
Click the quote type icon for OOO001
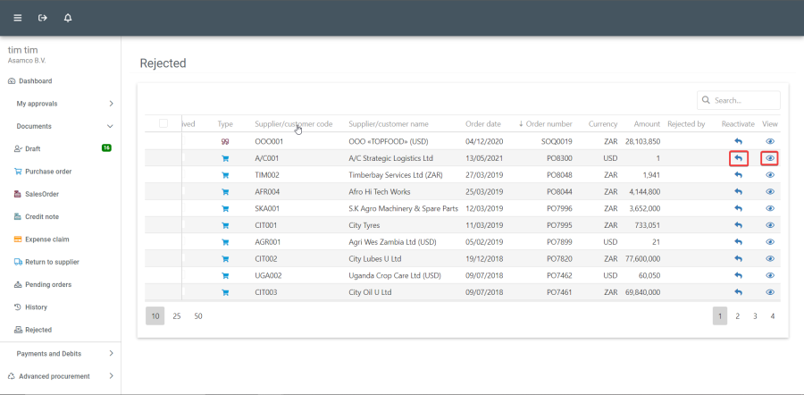point(225,141)
